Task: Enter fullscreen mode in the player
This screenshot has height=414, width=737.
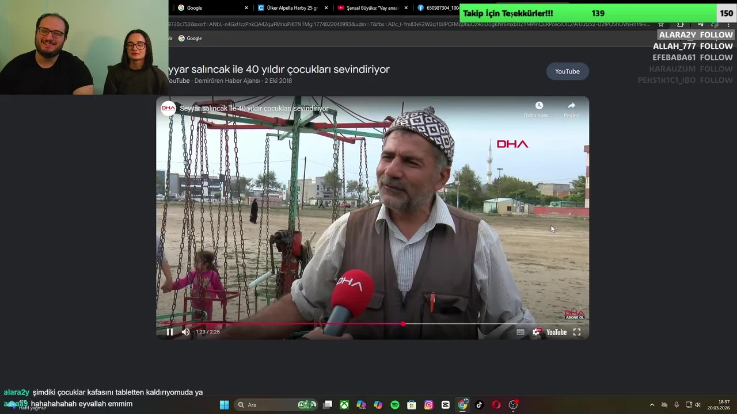Action: click(577, 332)
